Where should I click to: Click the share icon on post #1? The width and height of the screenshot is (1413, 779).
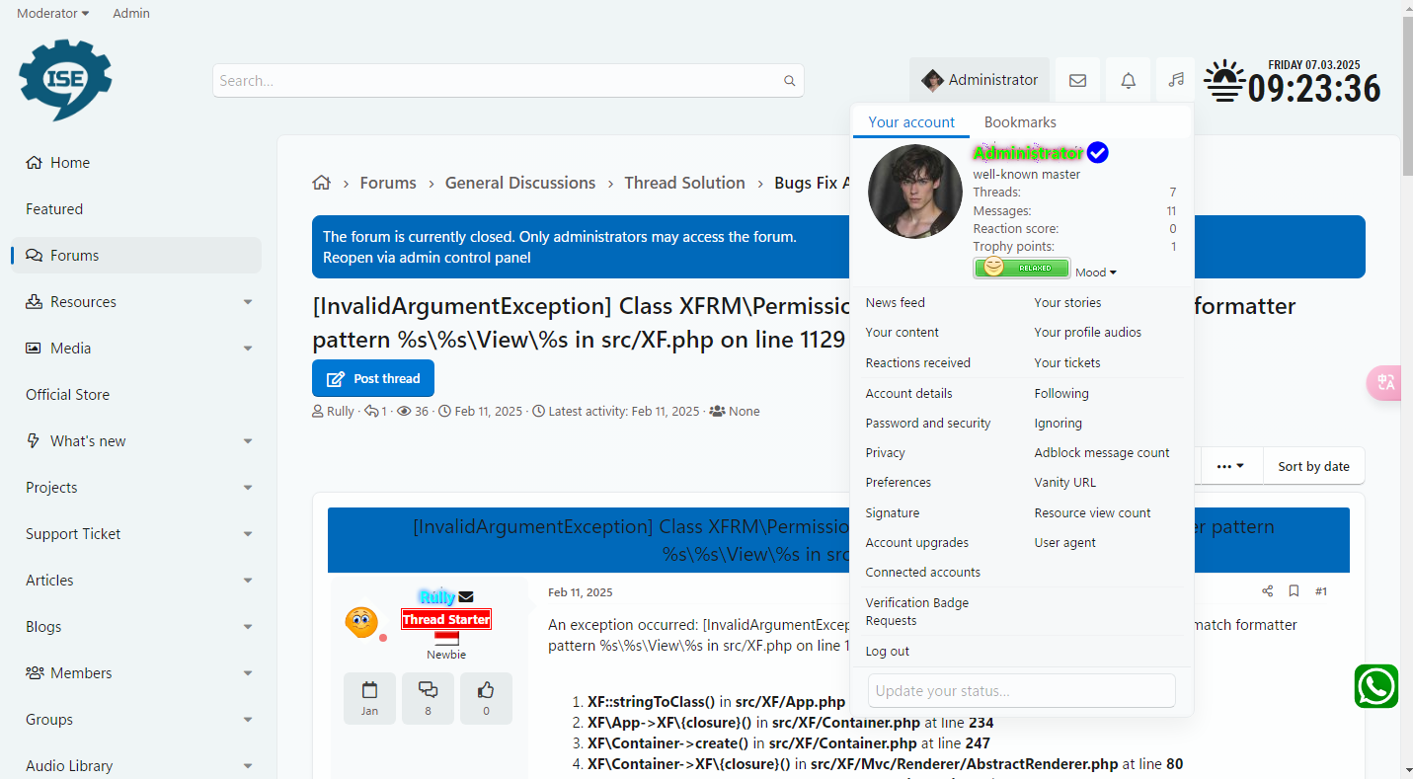[1267, 591]
